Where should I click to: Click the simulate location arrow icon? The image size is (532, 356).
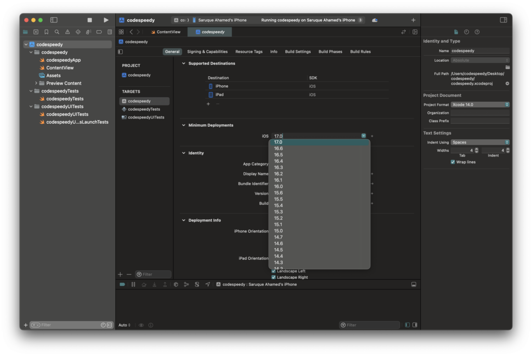pos(208,284)
